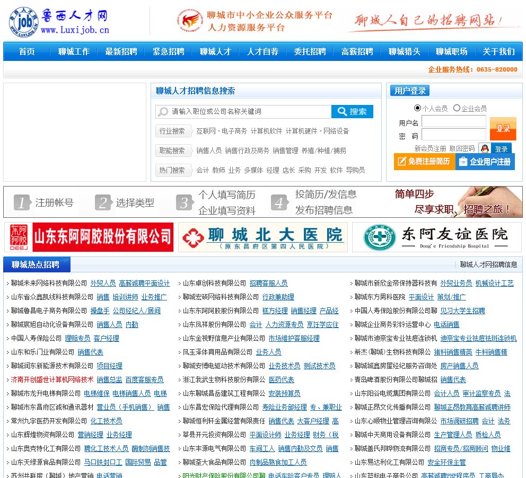Click 聊城人才网招聘信息 link
This screenshot has height=478, width=526.
[x=488, y=265]
